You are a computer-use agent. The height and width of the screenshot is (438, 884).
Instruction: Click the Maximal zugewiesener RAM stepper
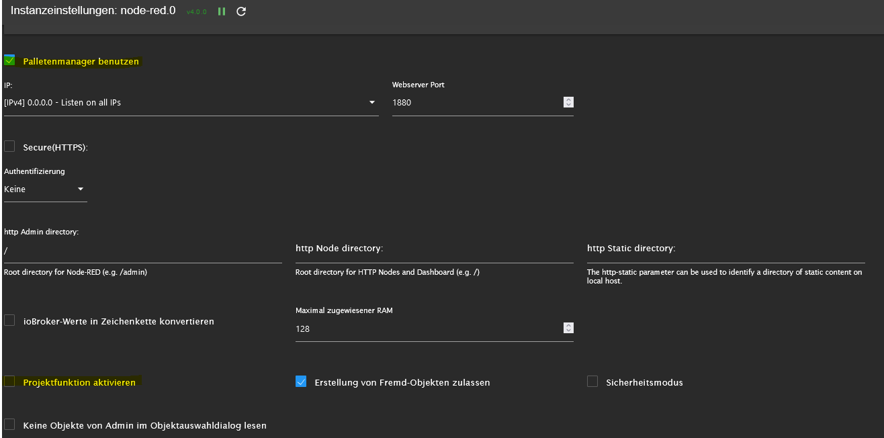pyautogui.click(x=568, y=328)
